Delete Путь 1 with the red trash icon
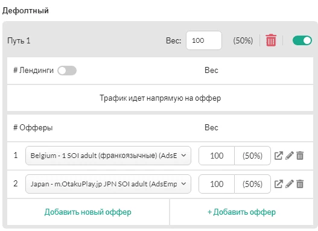This screenshot has width=318, height=231. click(x=271, y=40)
